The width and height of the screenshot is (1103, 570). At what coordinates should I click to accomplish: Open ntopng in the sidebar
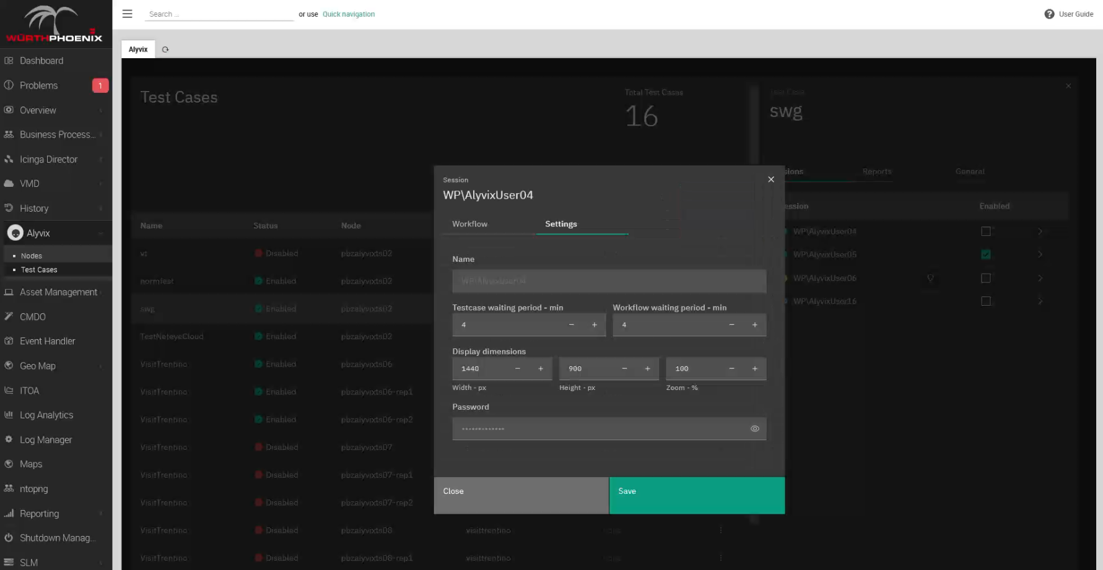(x=33, y=489)
